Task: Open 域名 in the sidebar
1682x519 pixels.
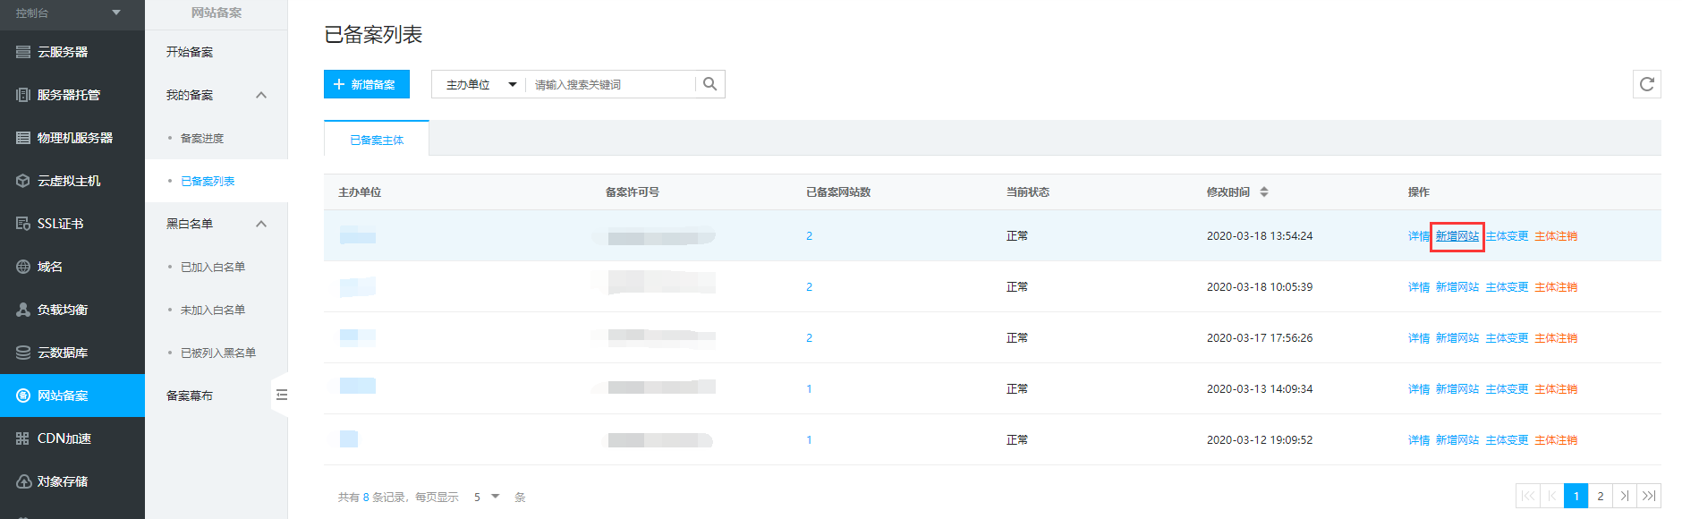Action: click(50, 267)
